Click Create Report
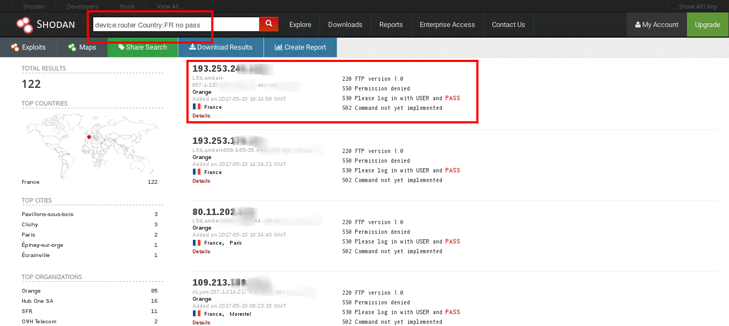The image size is (729, 326). pos(300,47)
